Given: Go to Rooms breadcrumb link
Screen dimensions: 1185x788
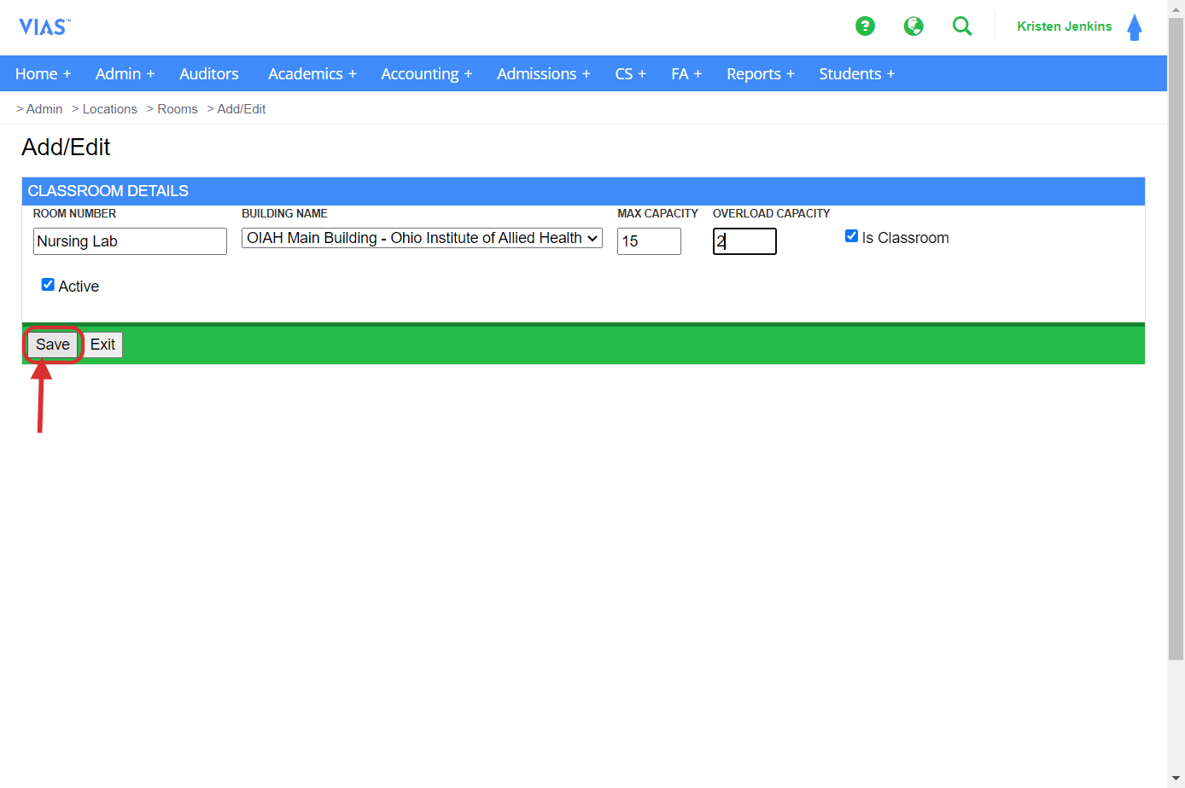Looking at the screenshot, I should click(178, 109).
